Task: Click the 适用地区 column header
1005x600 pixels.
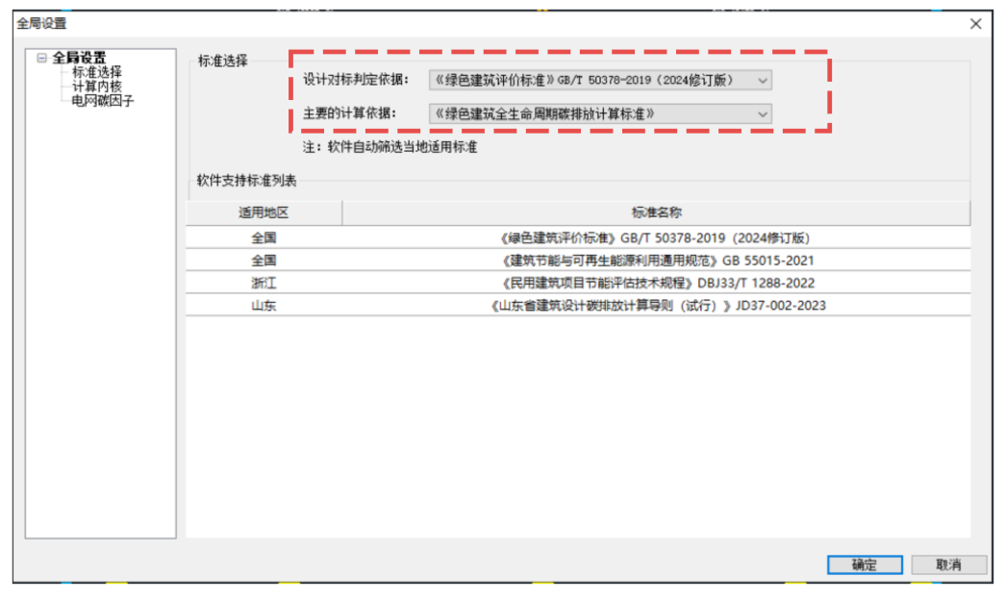Action: (264, 212)
